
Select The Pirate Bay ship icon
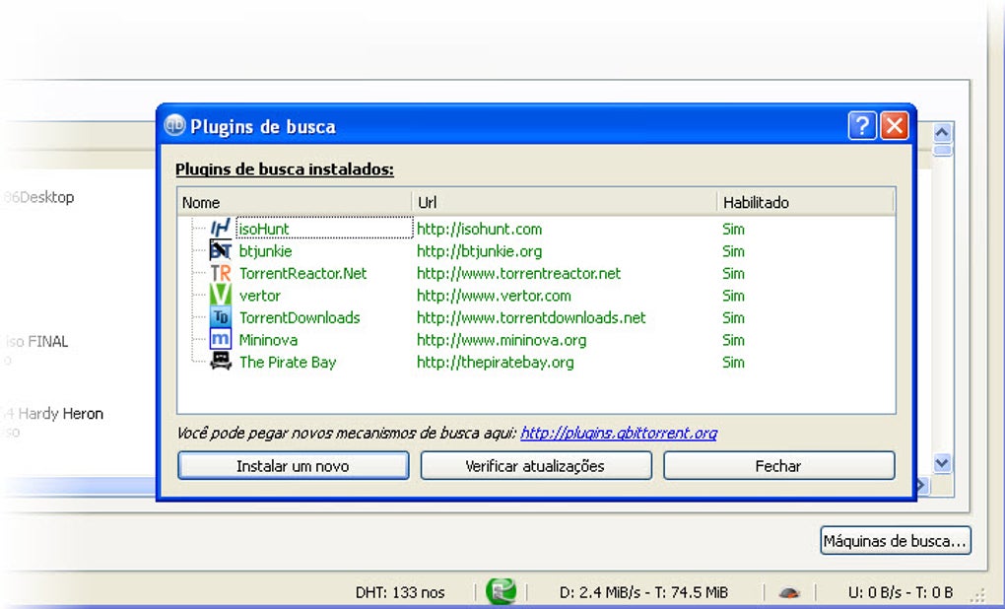tap(221, 362)
